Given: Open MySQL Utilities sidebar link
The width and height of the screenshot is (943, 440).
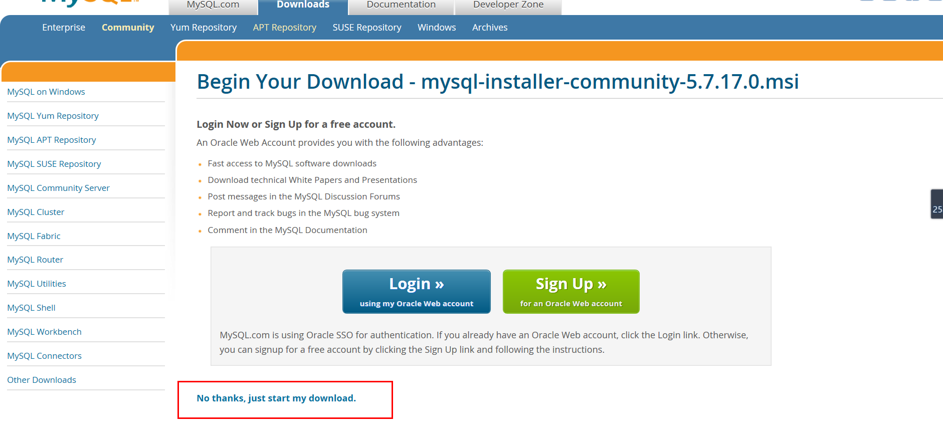Looking at the screenshot, I should [37, 284].
